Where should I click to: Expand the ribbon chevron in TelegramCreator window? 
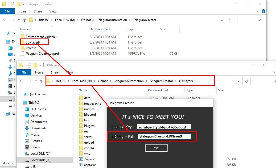pos(258,11)
